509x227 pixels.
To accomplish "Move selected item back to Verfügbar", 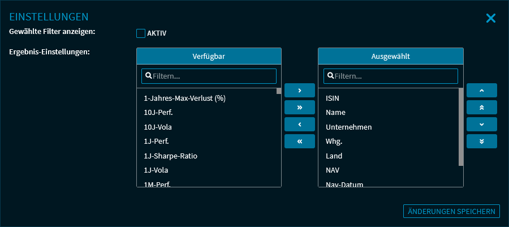I will pos(299,125).
